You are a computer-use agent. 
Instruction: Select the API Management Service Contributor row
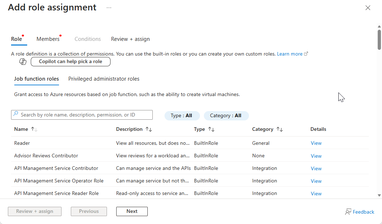pos(190,168)
